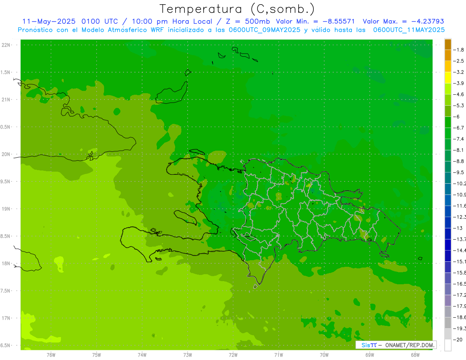
Task: Click the 71W longitude axis label
Action: [x=278, y=355]
